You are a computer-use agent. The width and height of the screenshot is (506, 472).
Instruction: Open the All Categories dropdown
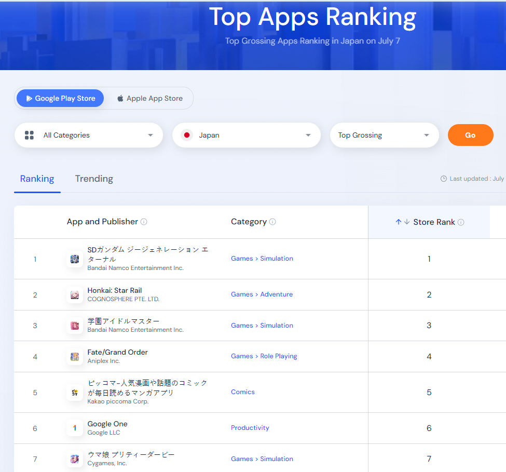click(89, 135)
